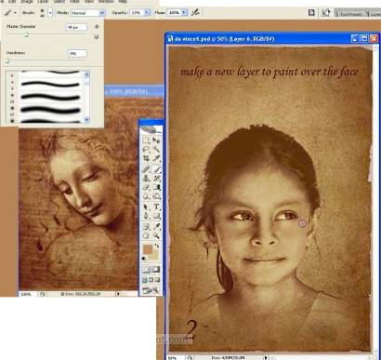Open status bar menu arrow in da vinceft.psd window
Viewport: 381px width, 360px height.
coord(266,357)
